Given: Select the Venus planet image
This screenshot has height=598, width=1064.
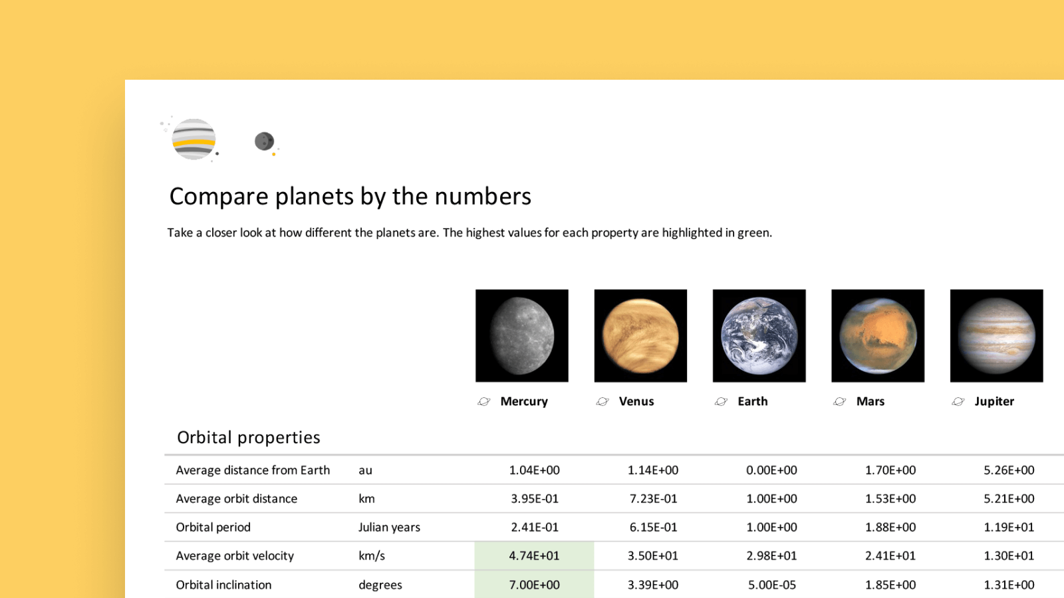Looking at the screenshot, I should click(x=640, y=336).
